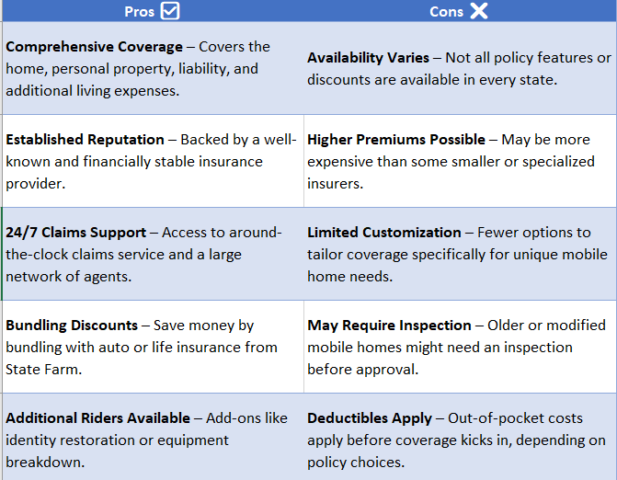Click the Availability Varies cell

point(460,68)
